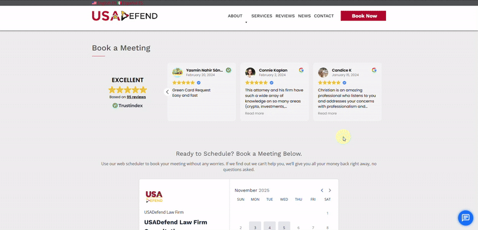Open the ABOUT menu
The width and height of the screenshot is (478, 230).
[235, 16]
